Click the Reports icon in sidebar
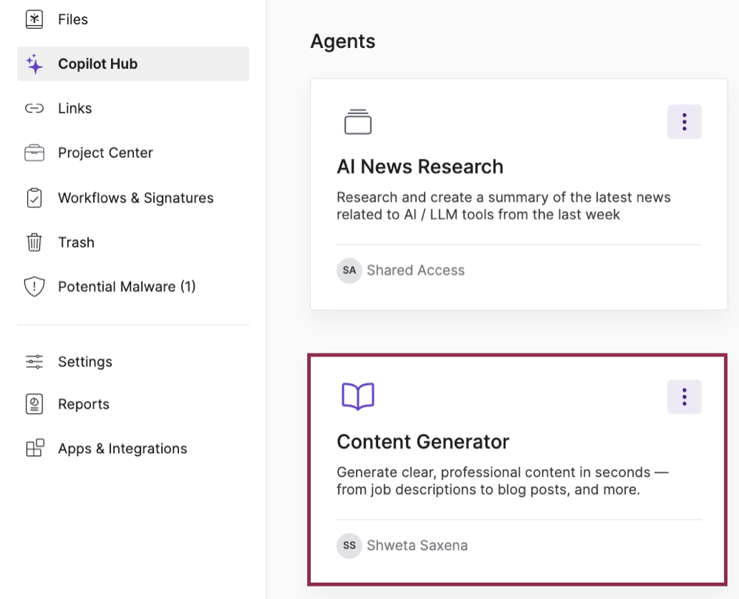The image size is (739, 599). point(34,404)
